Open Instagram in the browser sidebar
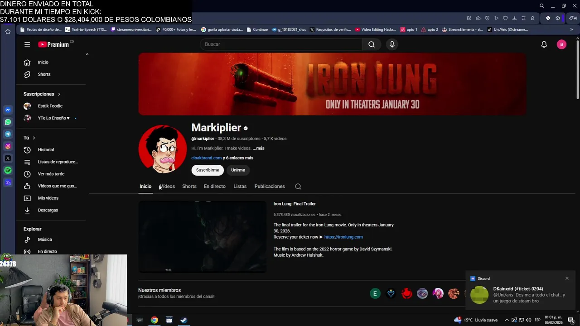The image size is (580, 326). (8, 146)
